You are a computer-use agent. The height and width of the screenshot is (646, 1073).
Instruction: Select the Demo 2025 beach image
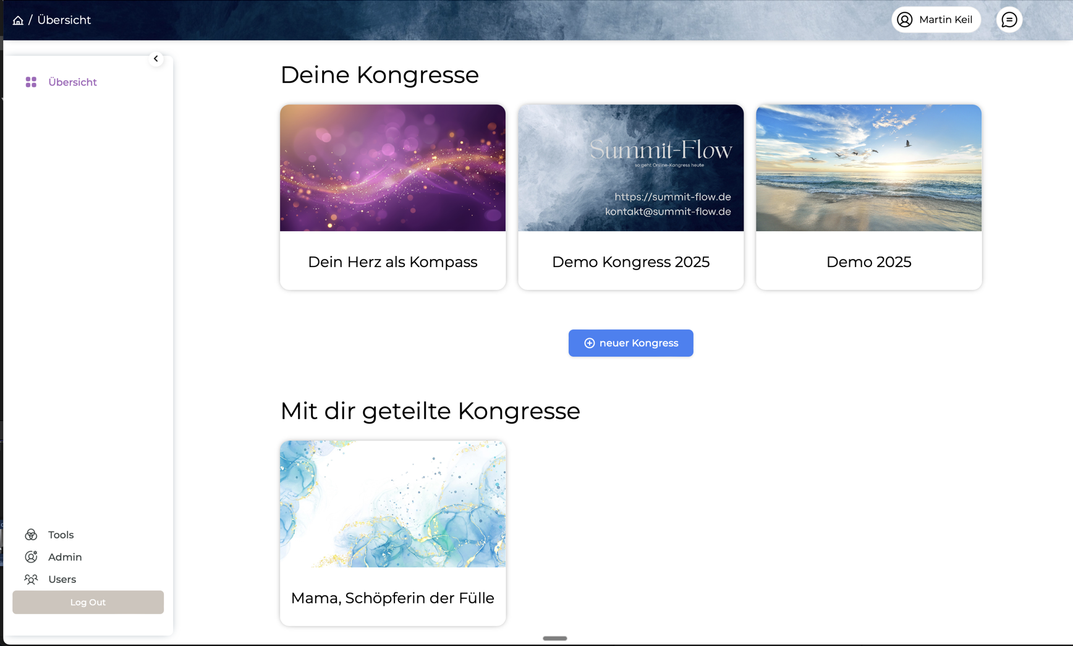click(x=868, y=168)
